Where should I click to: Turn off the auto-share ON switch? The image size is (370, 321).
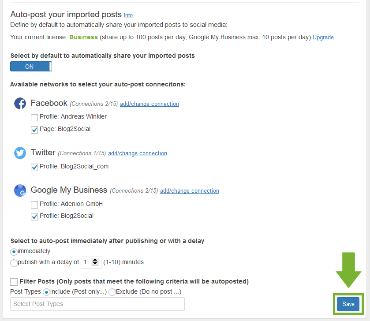point(31,67)
